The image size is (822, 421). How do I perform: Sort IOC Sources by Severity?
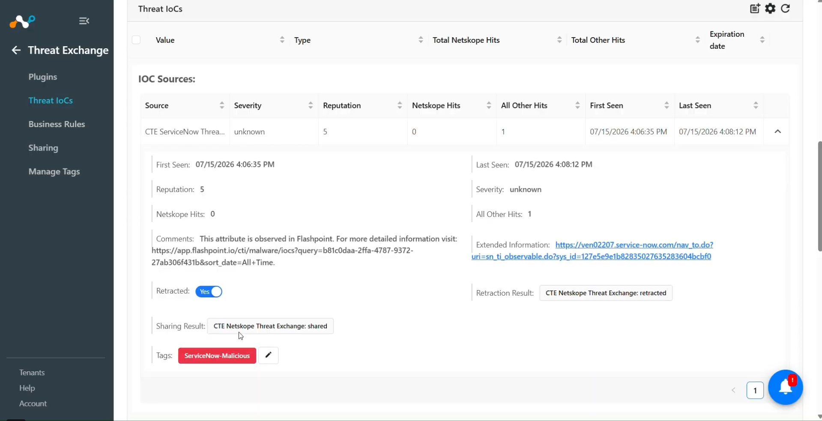click(311, 105)
